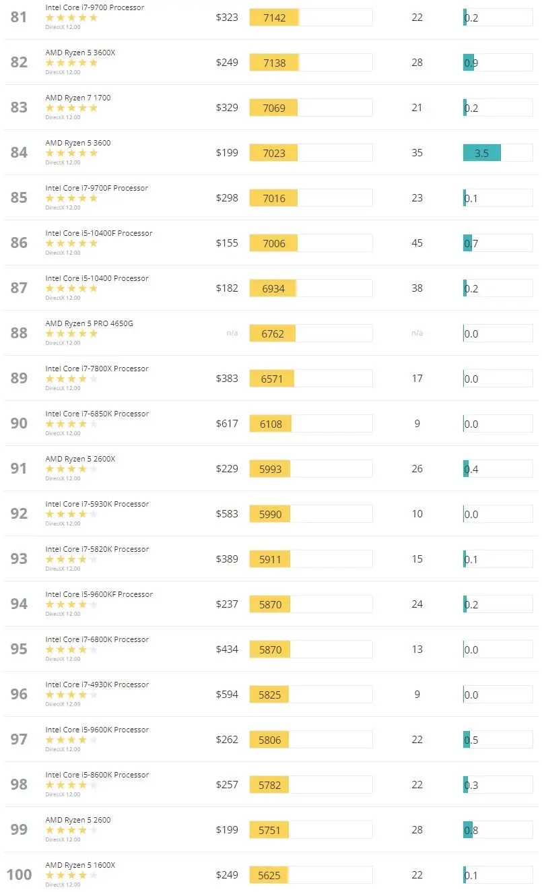This screenshot has width=542, height=892.
Task: Click the stars under Intel Core i7-4930K
Action: point(71,695)
